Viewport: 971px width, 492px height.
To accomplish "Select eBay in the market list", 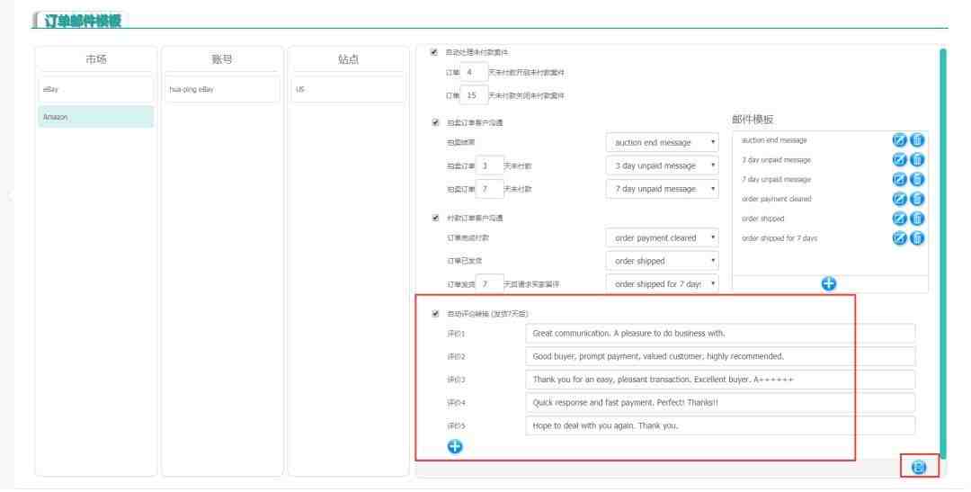I will click(x=96, y=89).
